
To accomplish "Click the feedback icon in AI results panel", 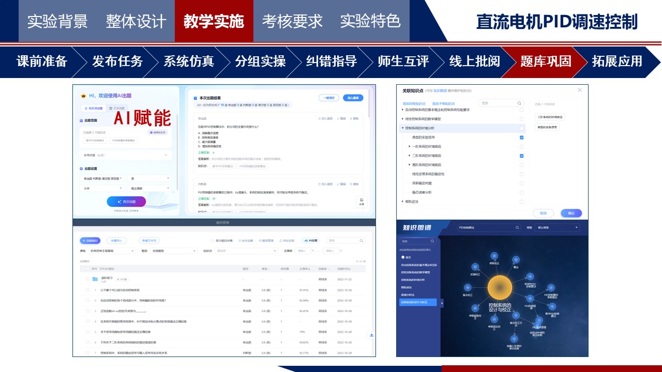I will [362, 202].
